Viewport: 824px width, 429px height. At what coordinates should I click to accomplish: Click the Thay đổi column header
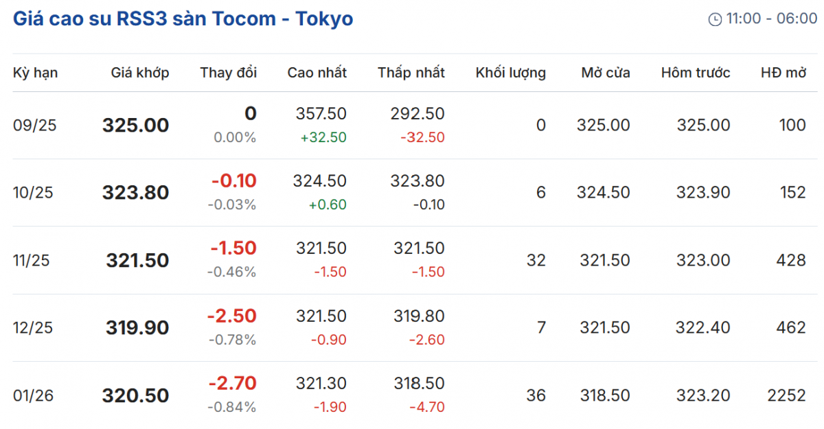point(228,73)
